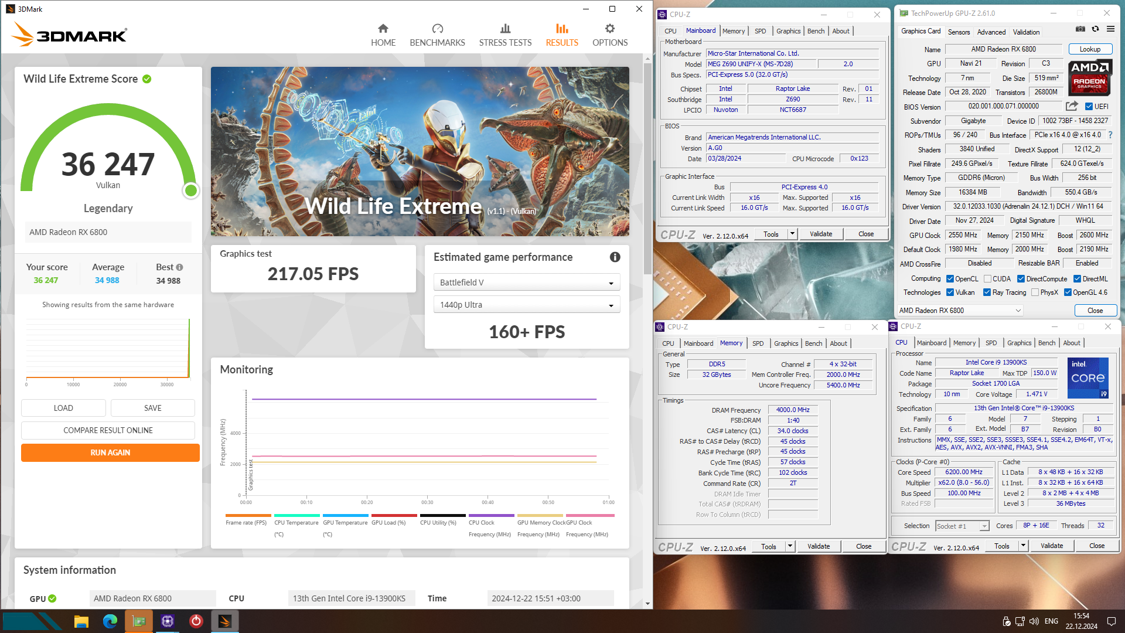Viewport: 1125px width, 633px height.
Task: Take a GPU-Z screenshot with the camera icon
Action: click(x=1080, y=29)
